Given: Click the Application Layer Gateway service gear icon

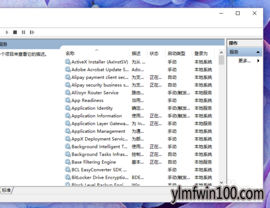Looking at the screenshot, I should point(67,124).
